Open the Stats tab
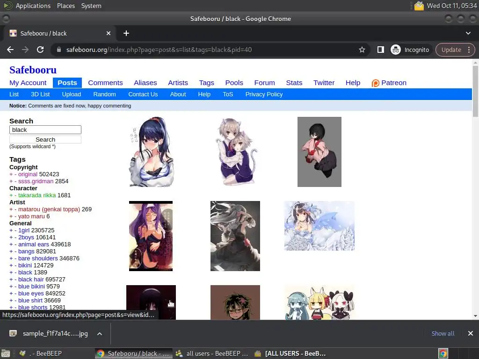The height and width of the screenshot is (359, 479). 294,83
